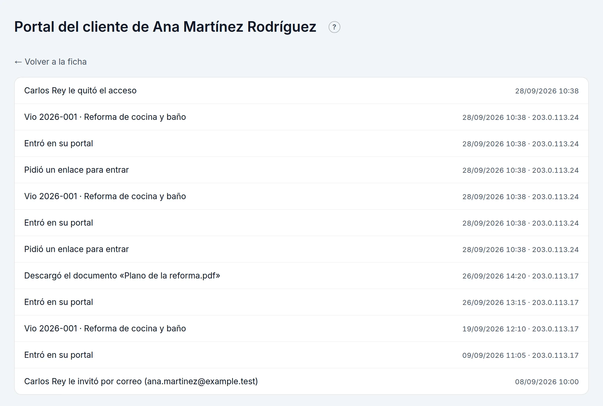This screenshot has height=406, width=603.
Task: Click the heading "Portal del cliente de Ana Martínez Rodríguez"
Action: pos(165,27)
